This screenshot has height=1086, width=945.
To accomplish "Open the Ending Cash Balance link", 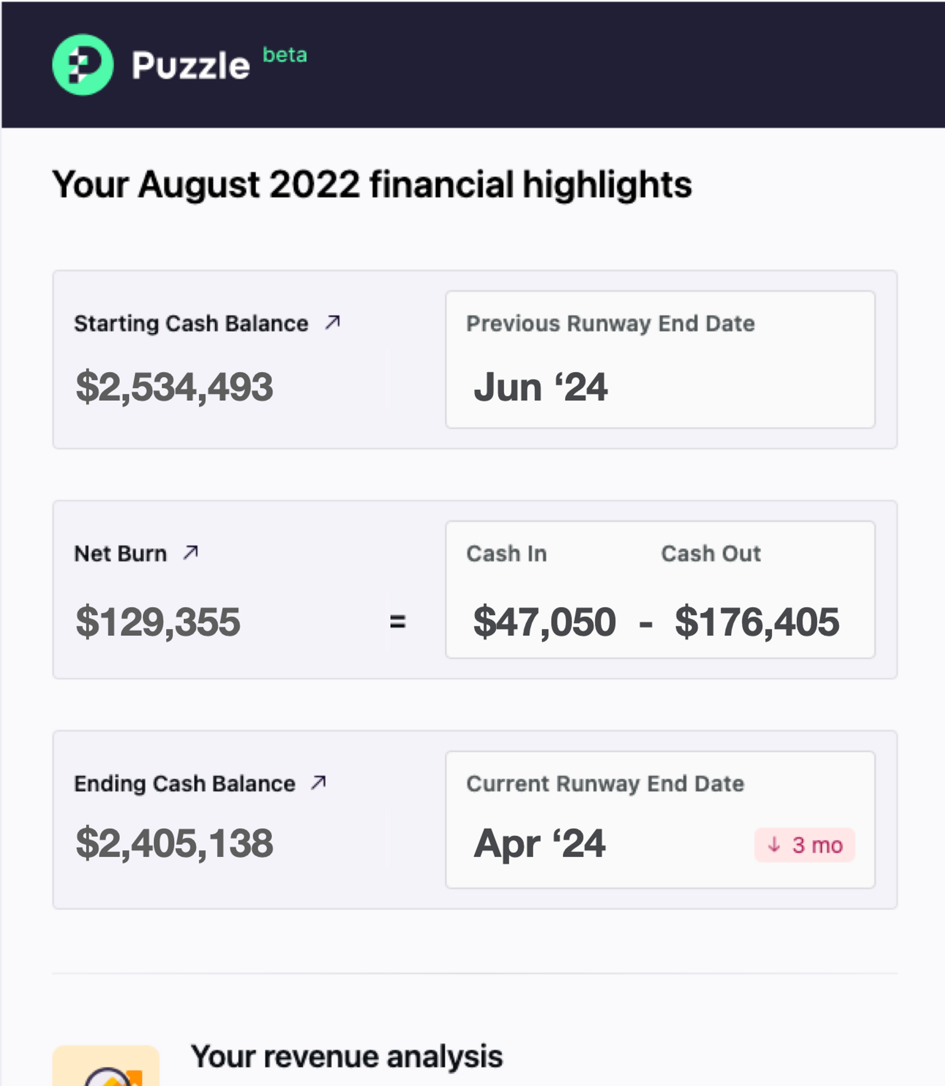I will [x=185, y=784].
